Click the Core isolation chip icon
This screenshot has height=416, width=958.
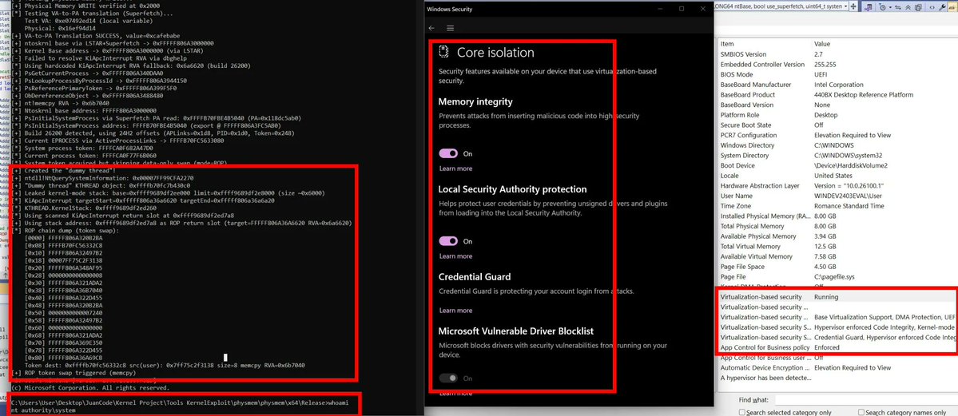444,52
